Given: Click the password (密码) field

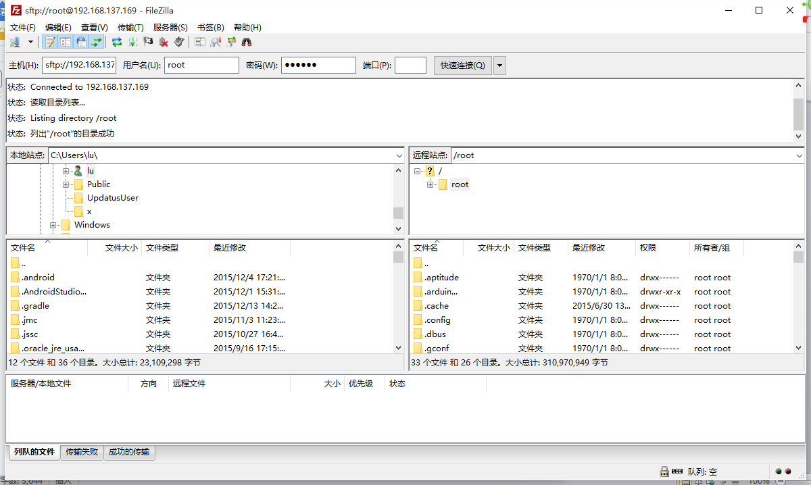Looking at the screenshot, I should pos(318,65).
